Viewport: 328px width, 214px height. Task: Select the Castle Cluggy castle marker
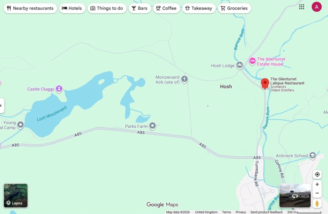pos(59,89)
